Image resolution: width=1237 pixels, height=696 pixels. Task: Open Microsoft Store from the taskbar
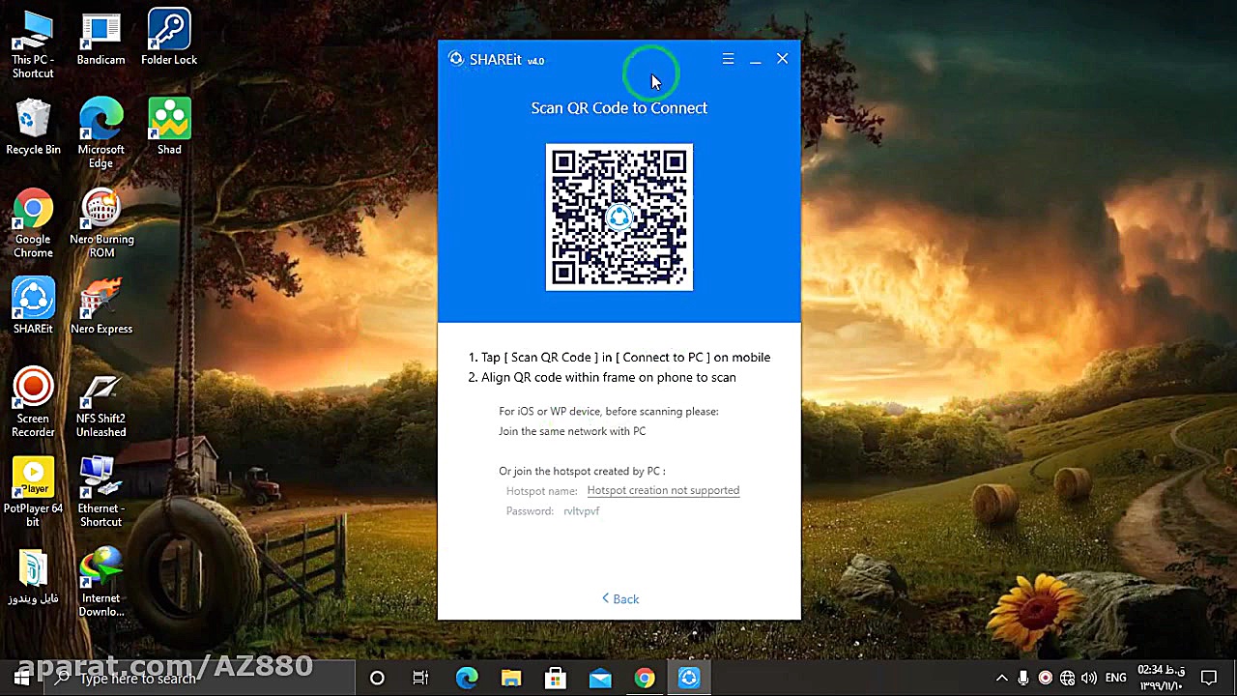pos(555,678)
